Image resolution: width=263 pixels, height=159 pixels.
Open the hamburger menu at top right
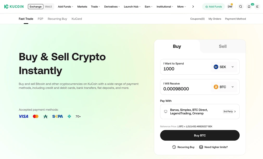click(257, 6)
